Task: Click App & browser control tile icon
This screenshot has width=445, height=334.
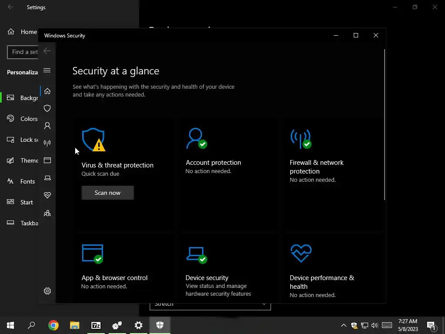Action: coord(93,254)
